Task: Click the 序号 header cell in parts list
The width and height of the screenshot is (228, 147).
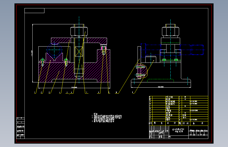Action: click(x=151, y=123)
